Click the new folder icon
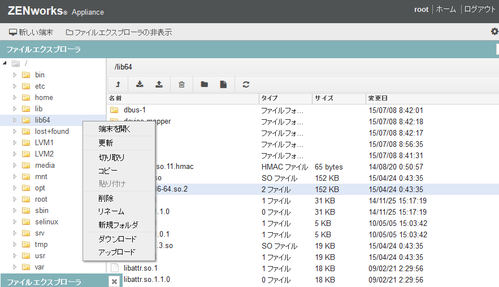Viewport: 499px width, 287px height. click(205, 84)
